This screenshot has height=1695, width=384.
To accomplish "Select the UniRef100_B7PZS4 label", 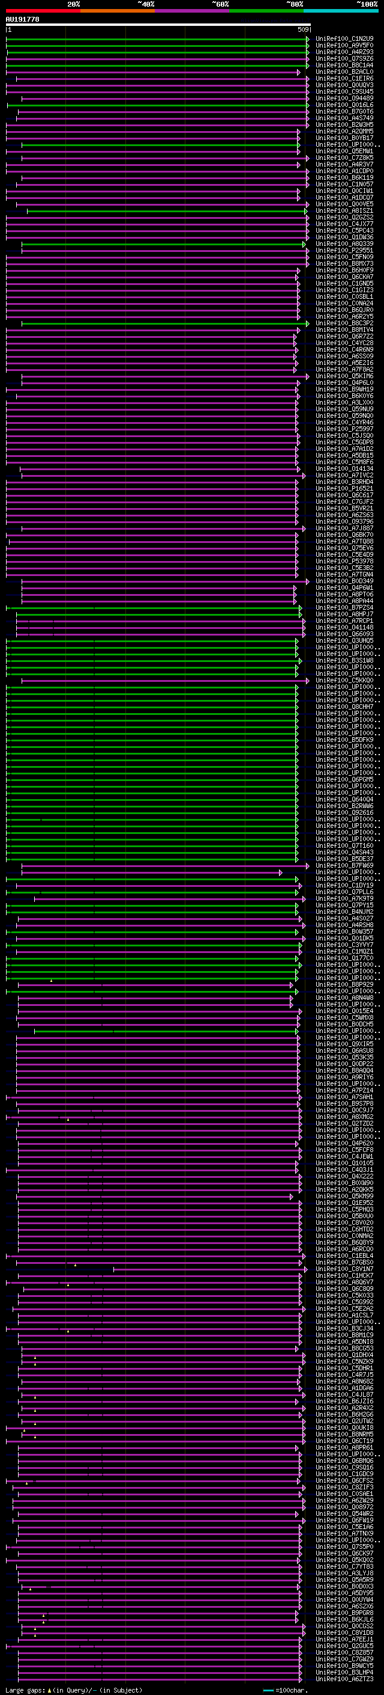I will pos(344,608).
